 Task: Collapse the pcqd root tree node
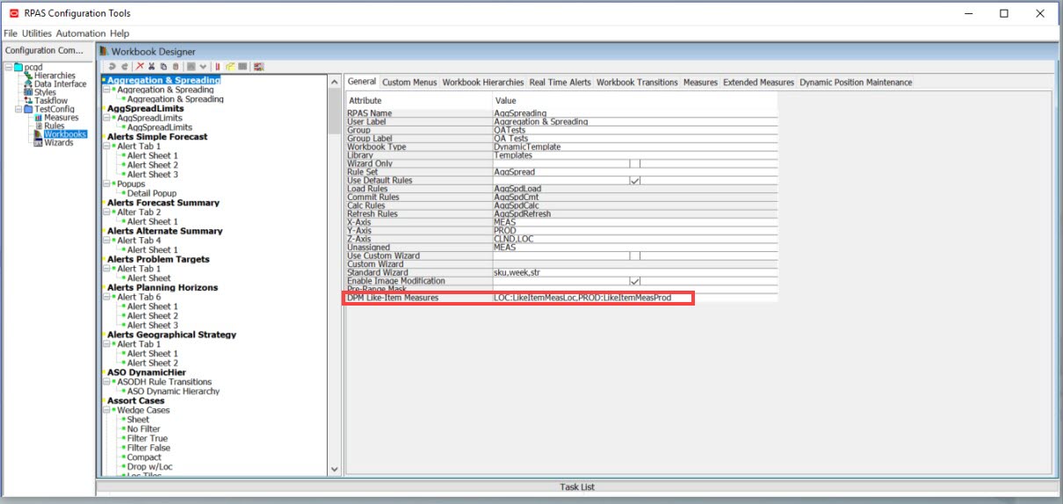[x=8, y=67]
